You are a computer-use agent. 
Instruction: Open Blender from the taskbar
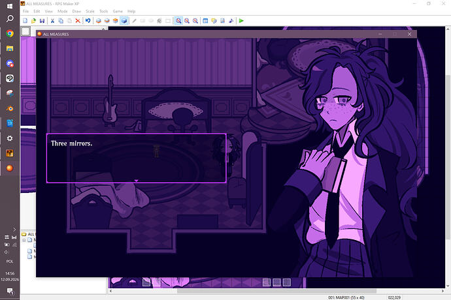click(10, 108)
